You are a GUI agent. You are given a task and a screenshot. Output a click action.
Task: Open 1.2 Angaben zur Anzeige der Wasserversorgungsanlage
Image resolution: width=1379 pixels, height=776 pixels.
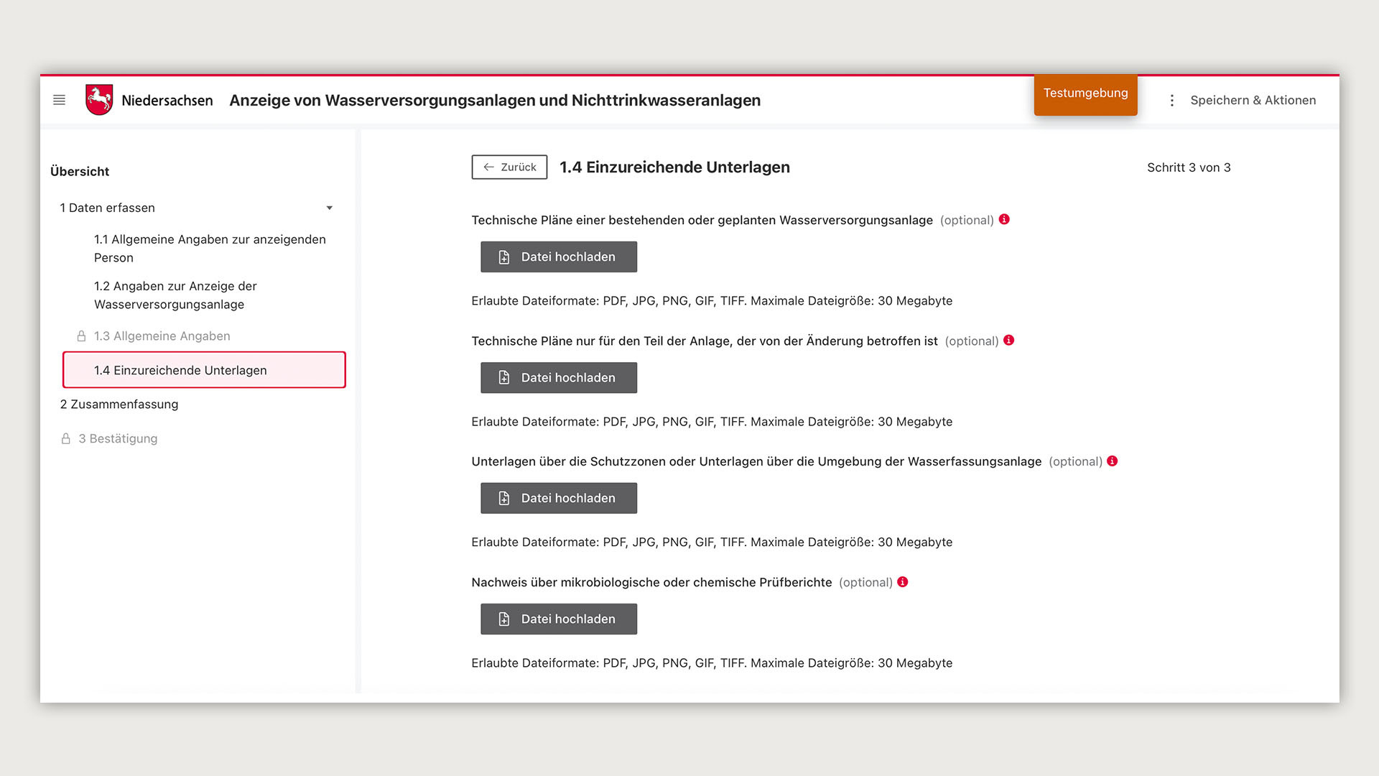[175, 295]
